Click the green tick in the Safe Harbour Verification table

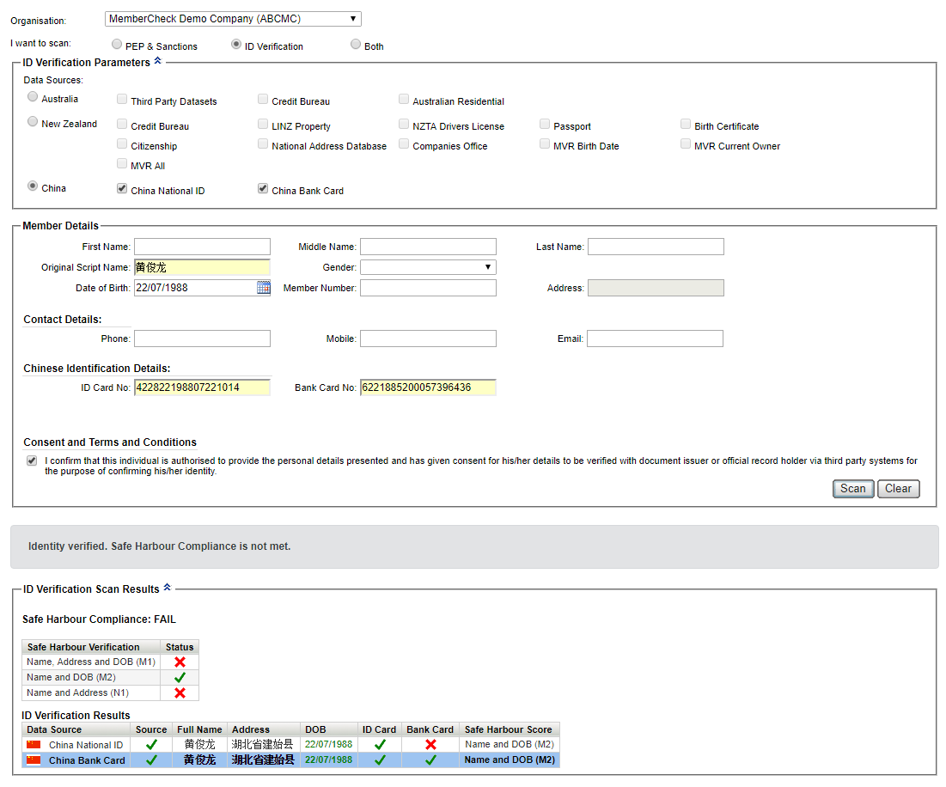coord(180,678)
